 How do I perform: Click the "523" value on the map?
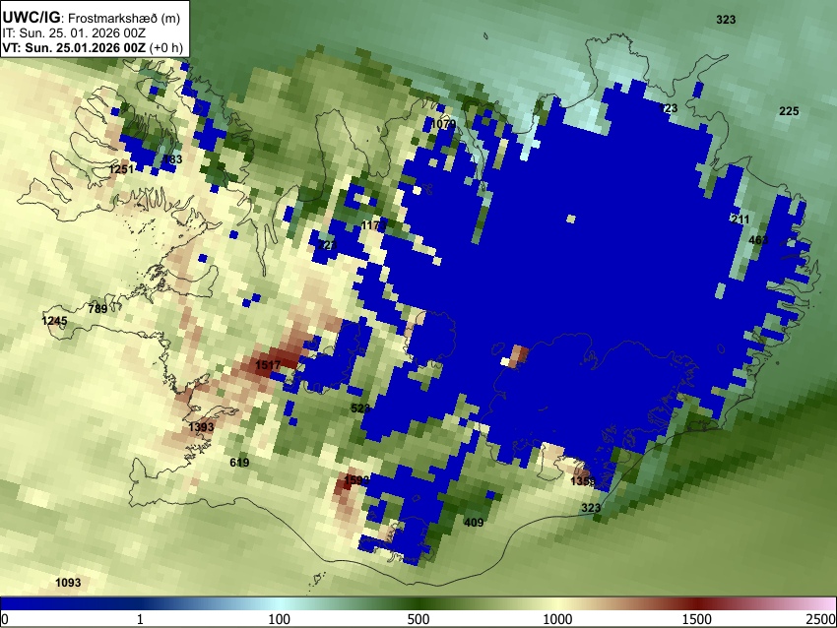pyautogui.click(x=360, y=408)
